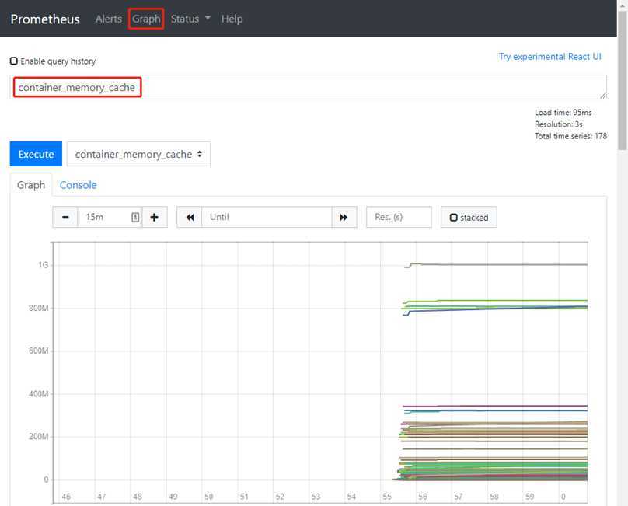Expand the container_memory_cache metric selector
Image resolution: width=628 pixels, height=506 pixels.
[138, 154]
